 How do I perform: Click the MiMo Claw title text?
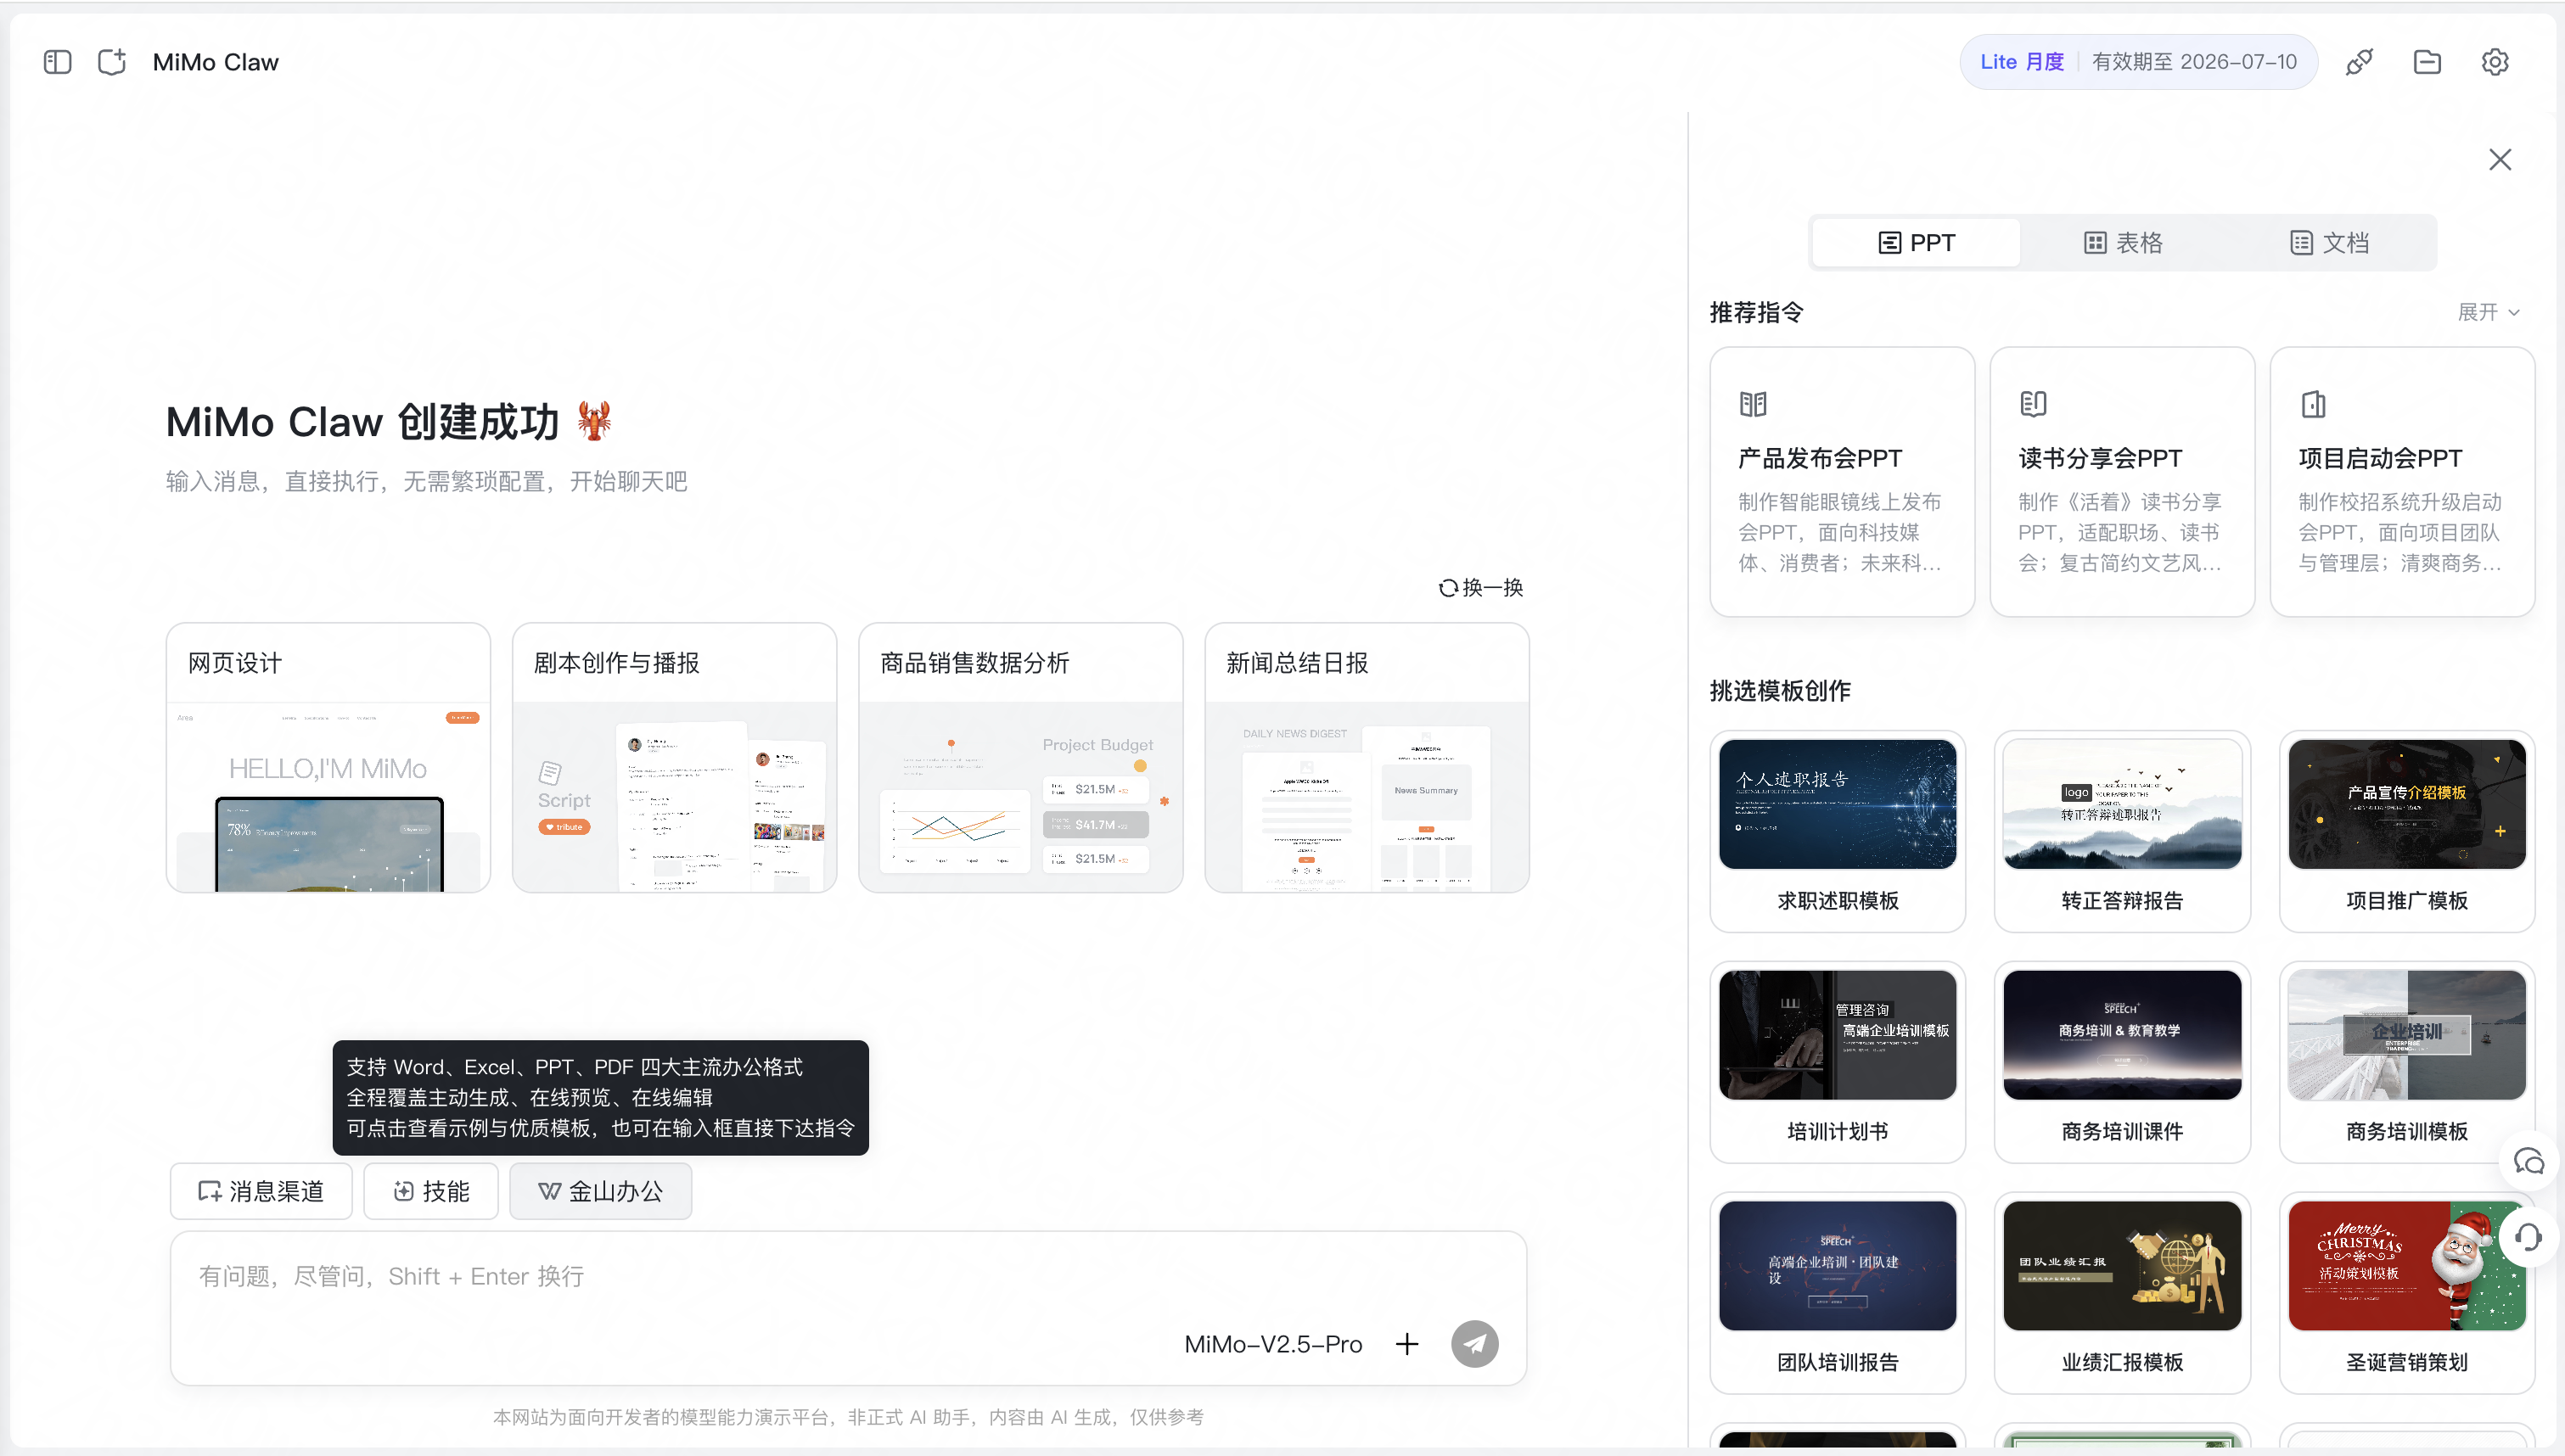point(216,62)
